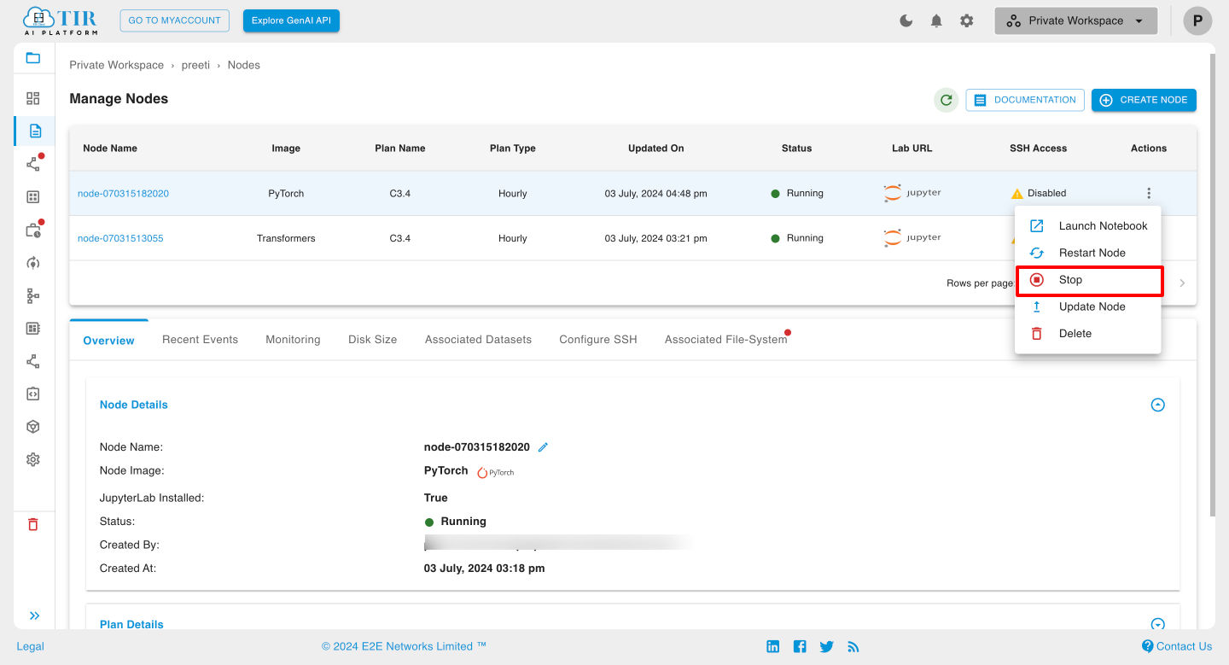The image size is (1229, 665).
Task: Click SSH Disabled status in first row
Action: tap(1039, 194)
